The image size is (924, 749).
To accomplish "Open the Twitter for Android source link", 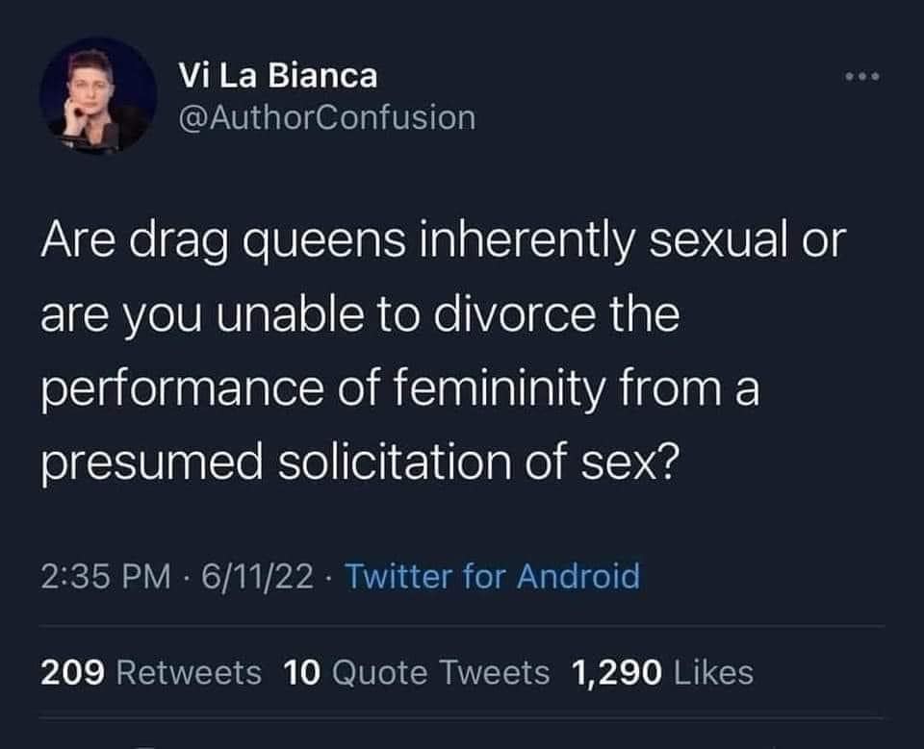I will (491, 576).
